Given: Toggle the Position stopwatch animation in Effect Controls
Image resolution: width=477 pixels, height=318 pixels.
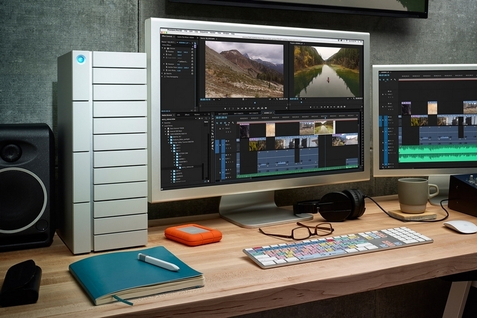Looking at the screenshot, I should pyautogui.click(x=167, y=53).
